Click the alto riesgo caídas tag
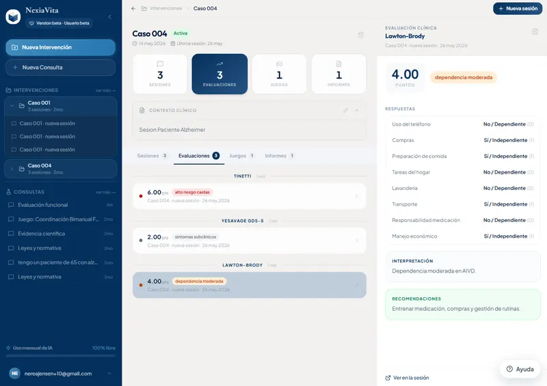547x386 pixels. click(x=192, y=192)
